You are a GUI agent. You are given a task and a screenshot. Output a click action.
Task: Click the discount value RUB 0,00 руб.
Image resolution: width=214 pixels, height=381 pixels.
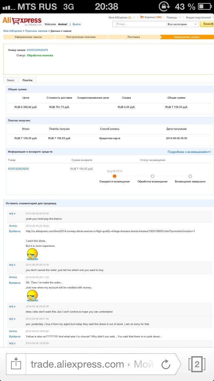tap(126, 107)
